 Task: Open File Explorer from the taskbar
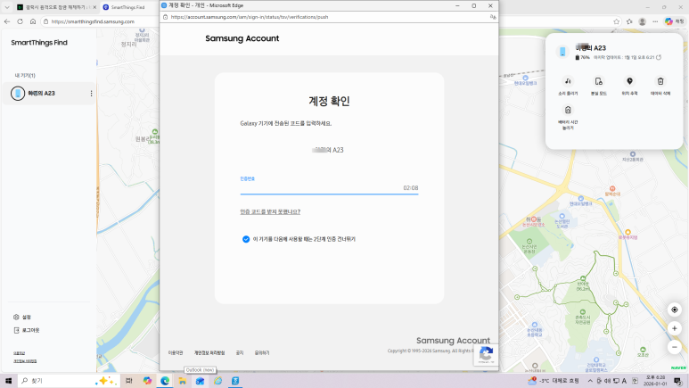click(x=182, y=381)
